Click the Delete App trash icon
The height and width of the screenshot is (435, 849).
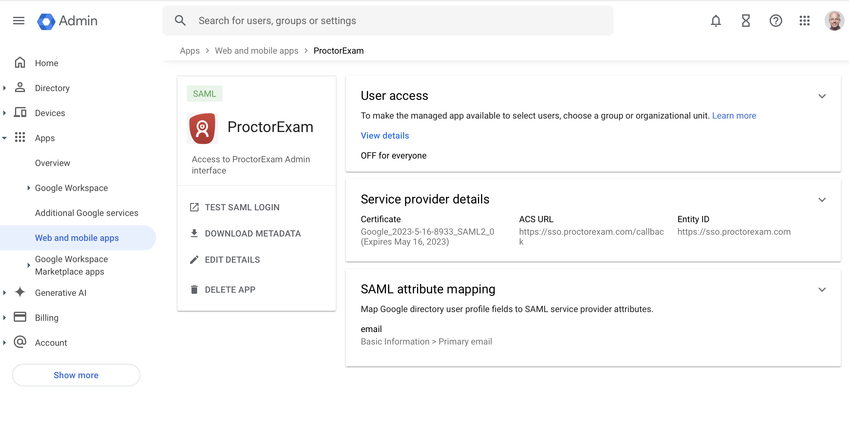tap(194, 290)
